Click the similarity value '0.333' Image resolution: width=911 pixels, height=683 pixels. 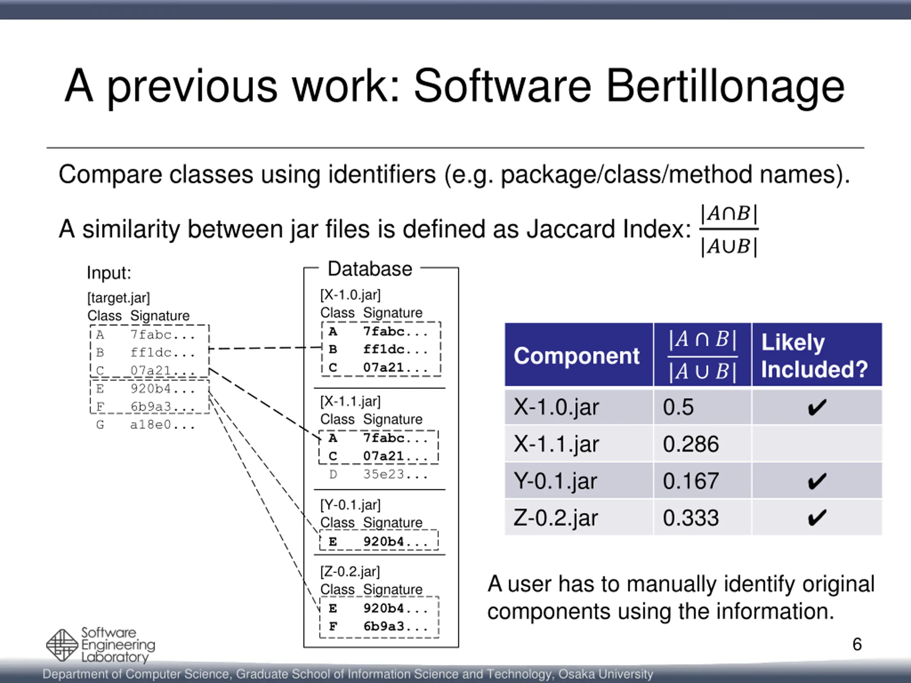tap(691, 518)
